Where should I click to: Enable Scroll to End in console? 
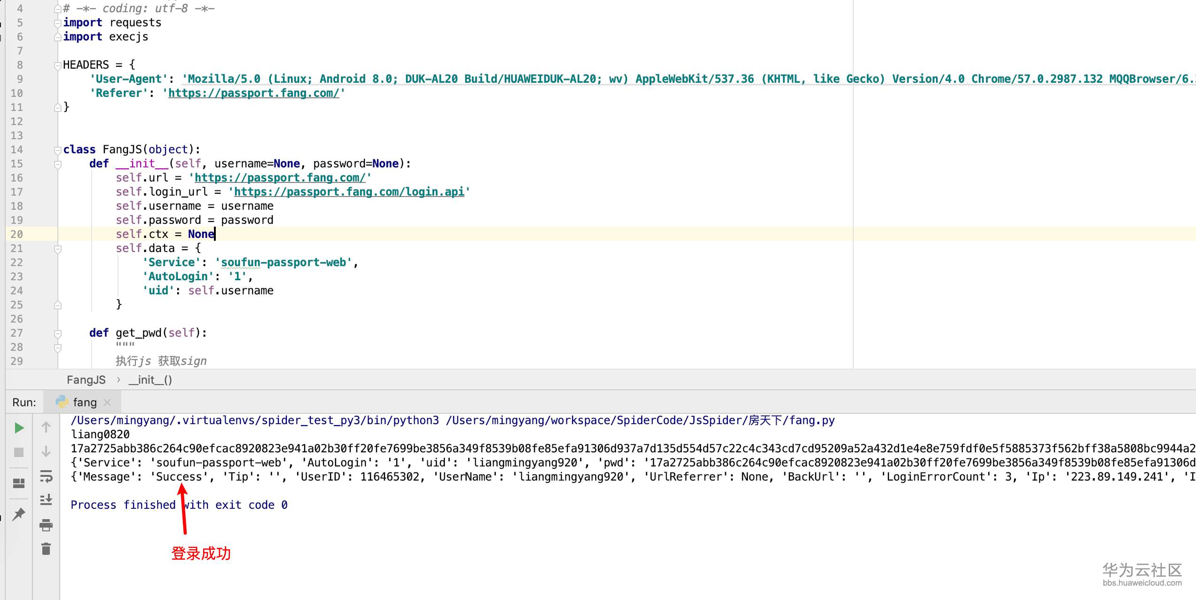click(46, 499)
